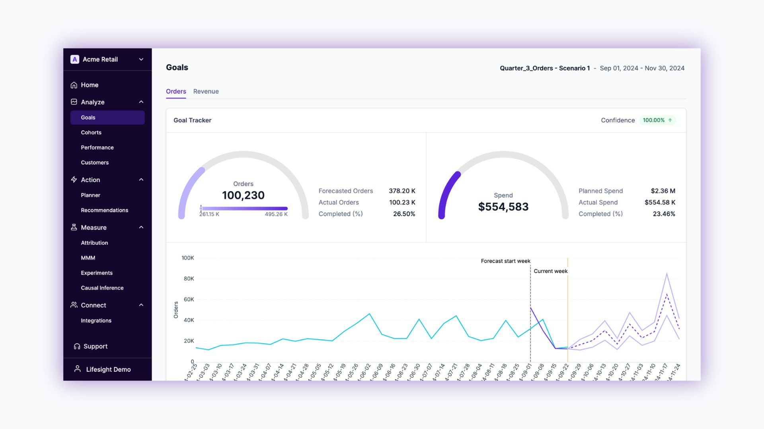This screenshot has width=764, height=429.
Task: Collapse the Measure section chevron
Action: 141,227
